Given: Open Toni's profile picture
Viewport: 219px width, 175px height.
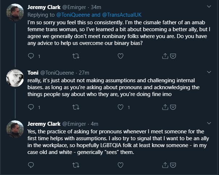Looking at the screenshot, I should point(15,78).
